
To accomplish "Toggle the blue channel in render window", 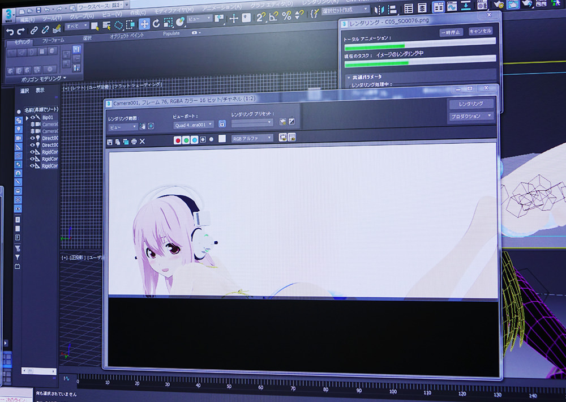I will tap(194, 140).
